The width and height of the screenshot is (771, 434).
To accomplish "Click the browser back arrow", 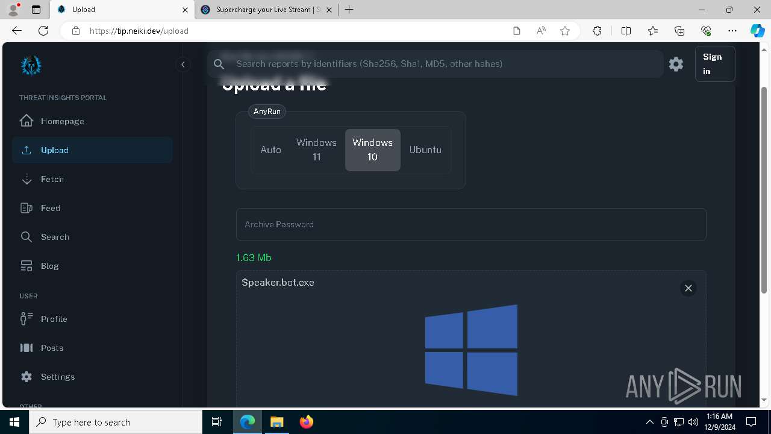I will click(x=17, y=31).
